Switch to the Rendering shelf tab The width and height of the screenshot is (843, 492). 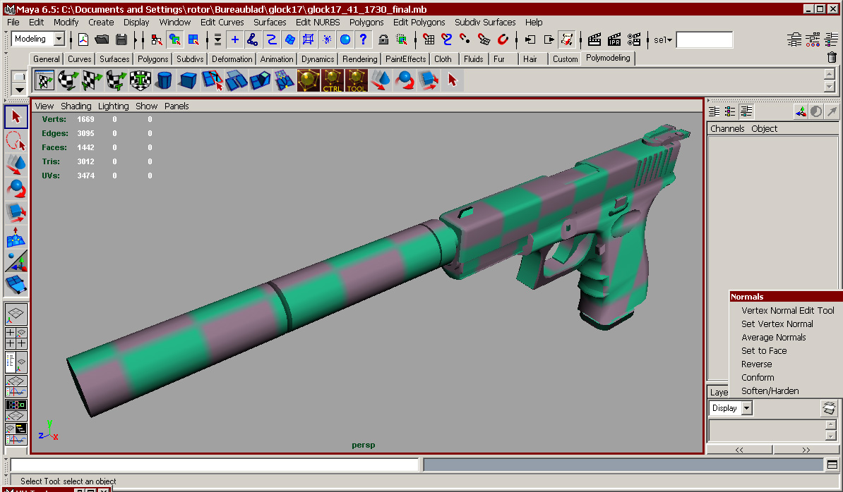tap(360, 59)
